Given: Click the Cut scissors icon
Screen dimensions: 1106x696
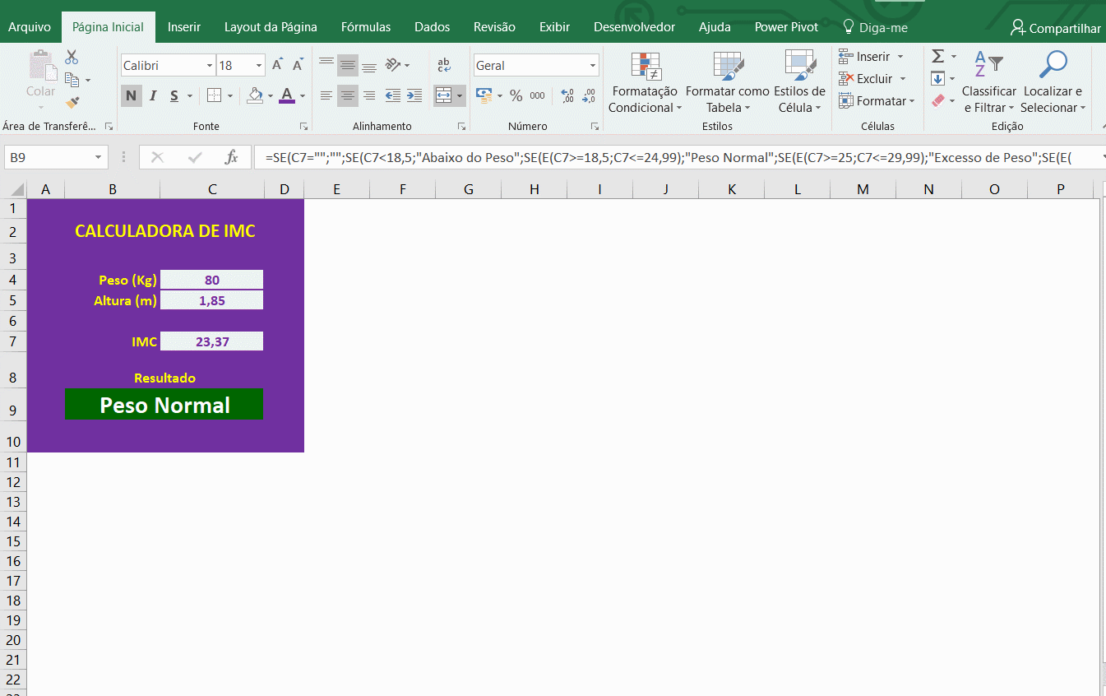Looking at the screenshot, I should click(72, 58).
